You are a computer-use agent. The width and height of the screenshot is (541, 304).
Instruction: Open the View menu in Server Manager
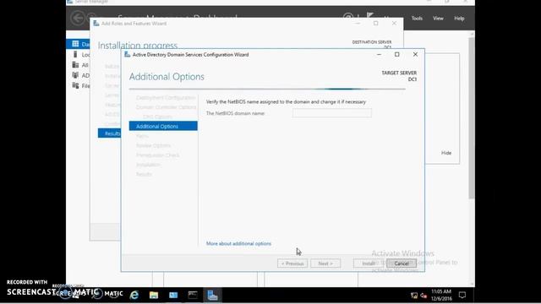438,19
